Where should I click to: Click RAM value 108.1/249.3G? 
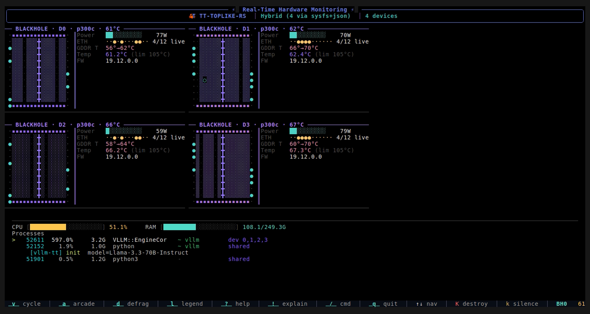pos(264,227)
